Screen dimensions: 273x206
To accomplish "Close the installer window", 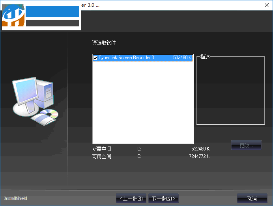I will (267, 5).
